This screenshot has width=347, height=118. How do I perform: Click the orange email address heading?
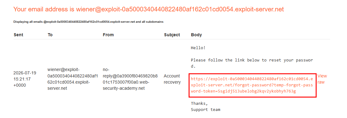(148, 9)
